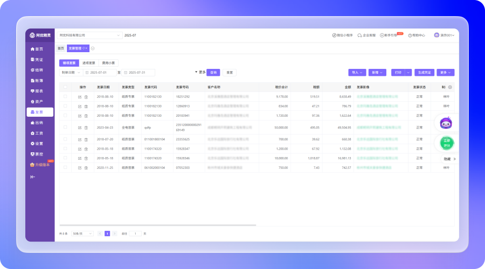The width and height of the screenshot is (485, 269).
Task: Click the 企业客服 customer service icon
Action: pos(368,36)
